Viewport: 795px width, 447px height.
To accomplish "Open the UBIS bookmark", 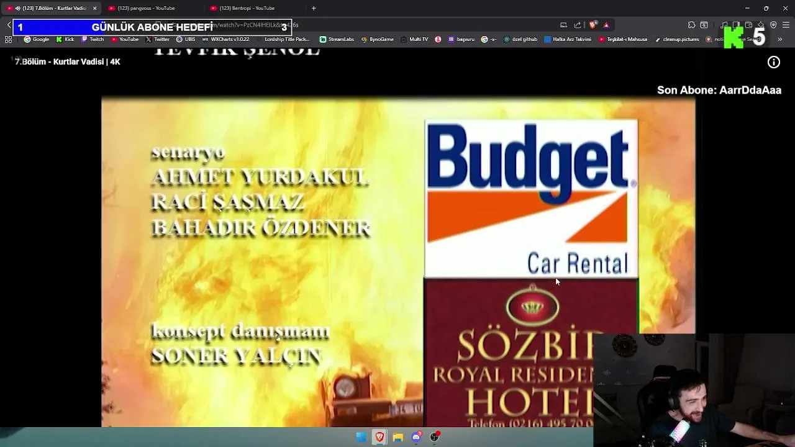I will coord(186,39).
